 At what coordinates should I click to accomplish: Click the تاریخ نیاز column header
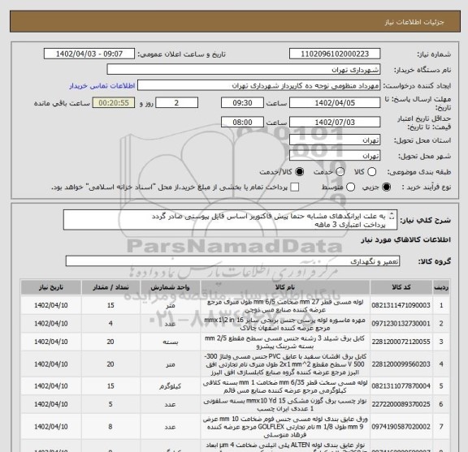pos(51,287)
